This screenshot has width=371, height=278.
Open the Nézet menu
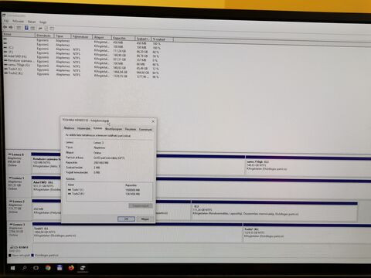click(32, 22)
